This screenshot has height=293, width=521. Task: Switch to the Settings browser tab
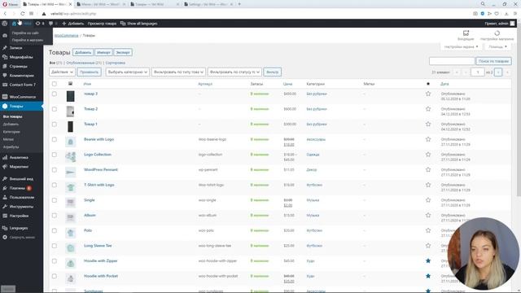tap(208, 4)
